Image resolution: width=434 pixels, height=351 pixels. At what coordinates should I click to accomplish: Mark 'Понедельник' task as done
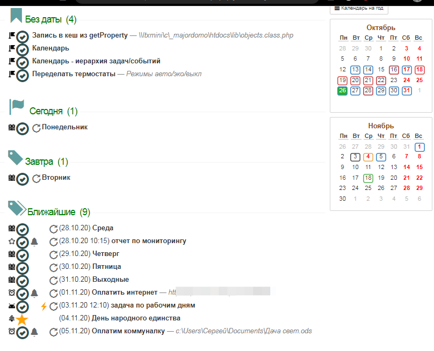click(x=23, y=129)
